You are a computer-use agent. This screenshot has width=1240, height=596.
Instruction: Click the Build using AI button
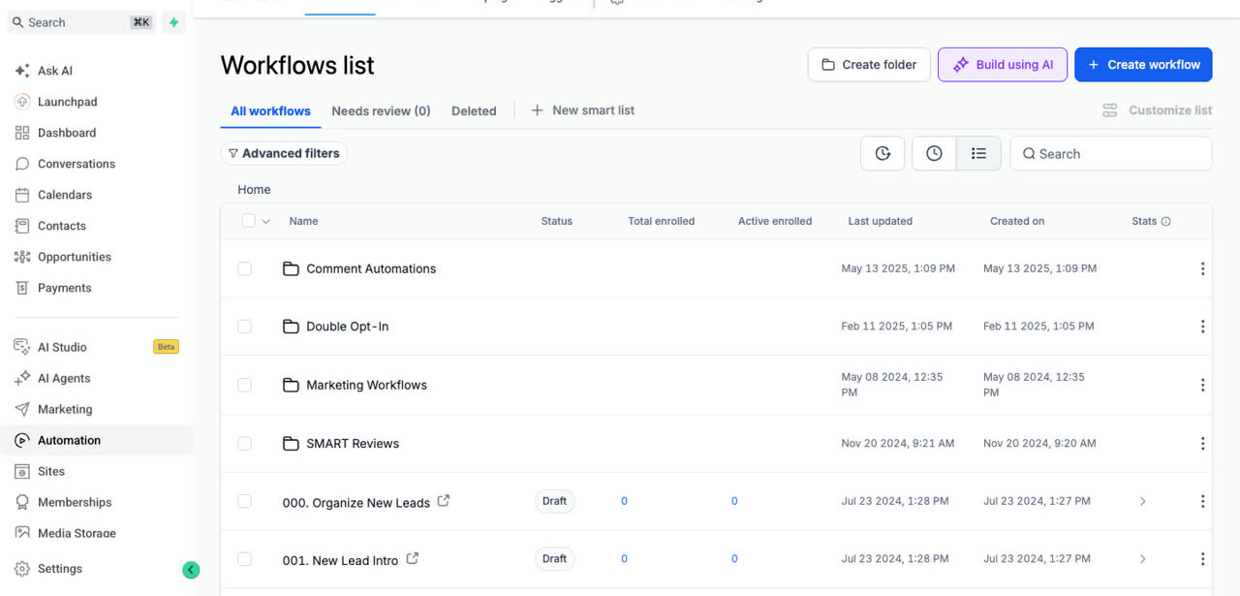point(1003,65)
